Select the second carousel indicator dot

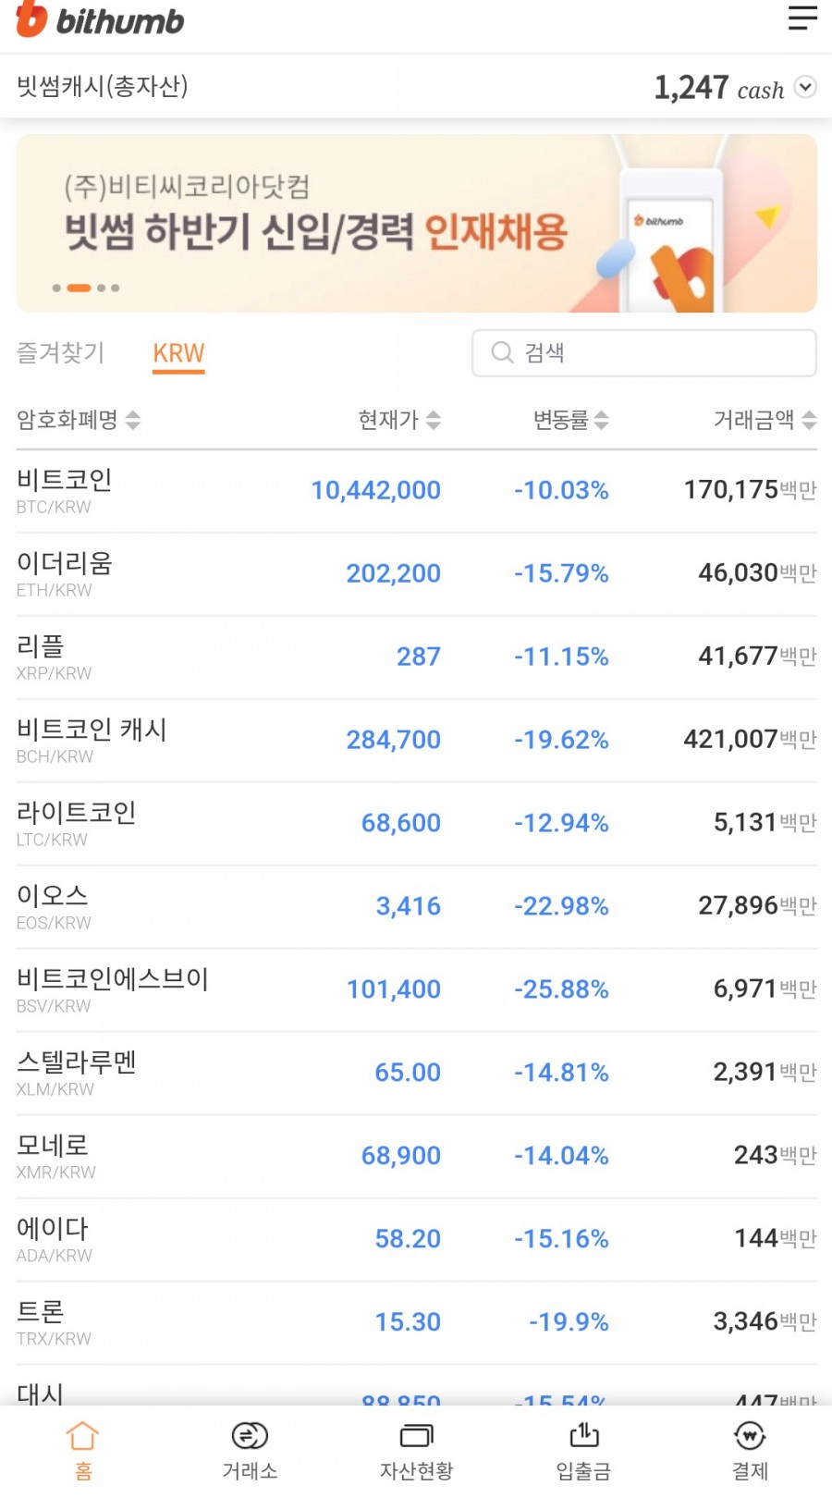tap(79, 288)
